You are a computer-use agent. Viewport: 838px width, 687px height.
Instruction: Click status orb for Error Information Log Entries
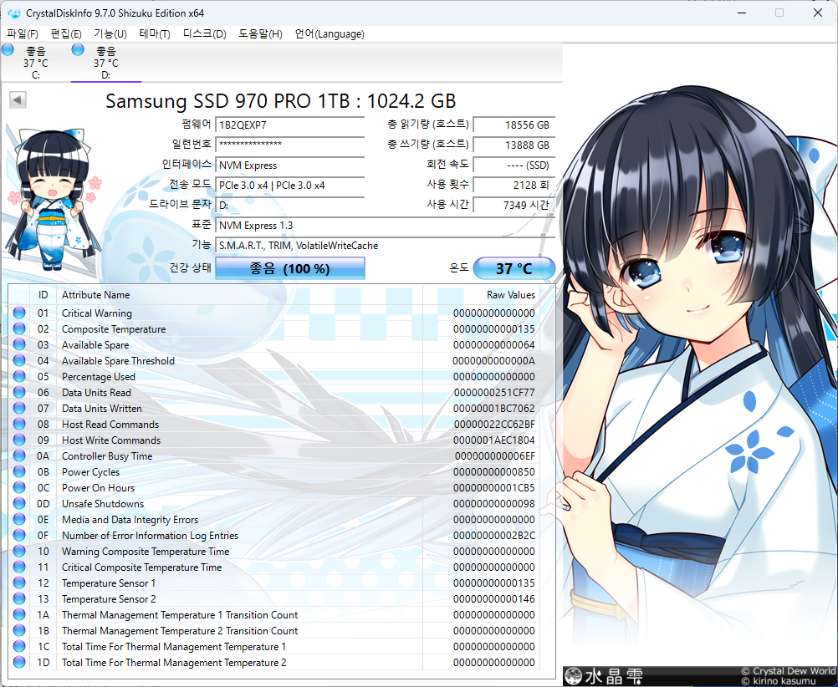[x=19, y=535]
